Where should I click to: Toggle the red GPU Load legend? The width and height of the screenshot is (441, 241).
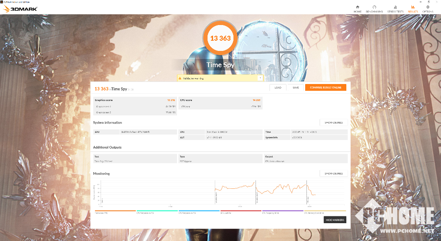click(x=241, y=212)
